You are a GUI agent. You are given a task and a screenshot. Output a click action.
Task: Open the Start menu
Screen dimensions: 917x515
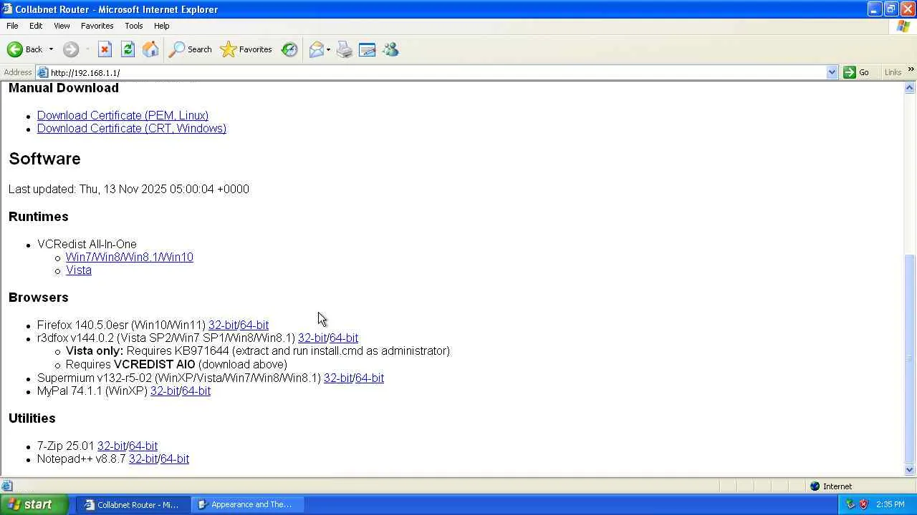34,504
